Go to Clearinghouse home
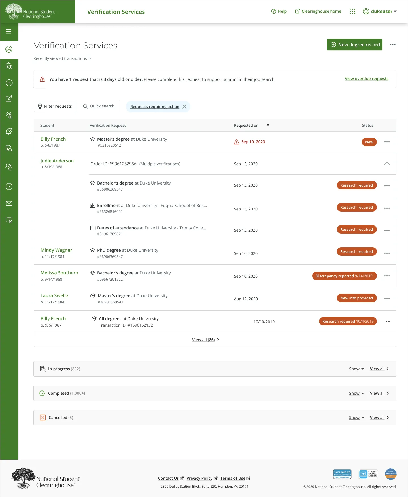Image resolution: width=408 pixels, height=497 pixels. (x=318, y=11)
